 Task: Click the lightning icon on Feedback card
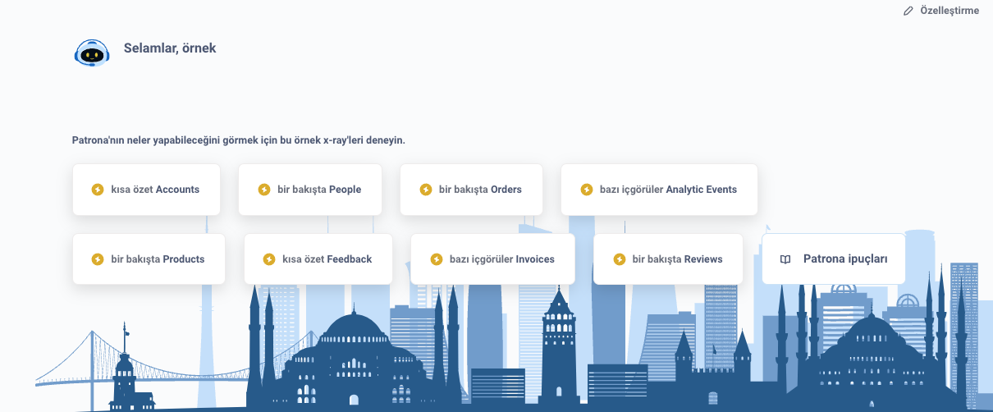(269, 259)
